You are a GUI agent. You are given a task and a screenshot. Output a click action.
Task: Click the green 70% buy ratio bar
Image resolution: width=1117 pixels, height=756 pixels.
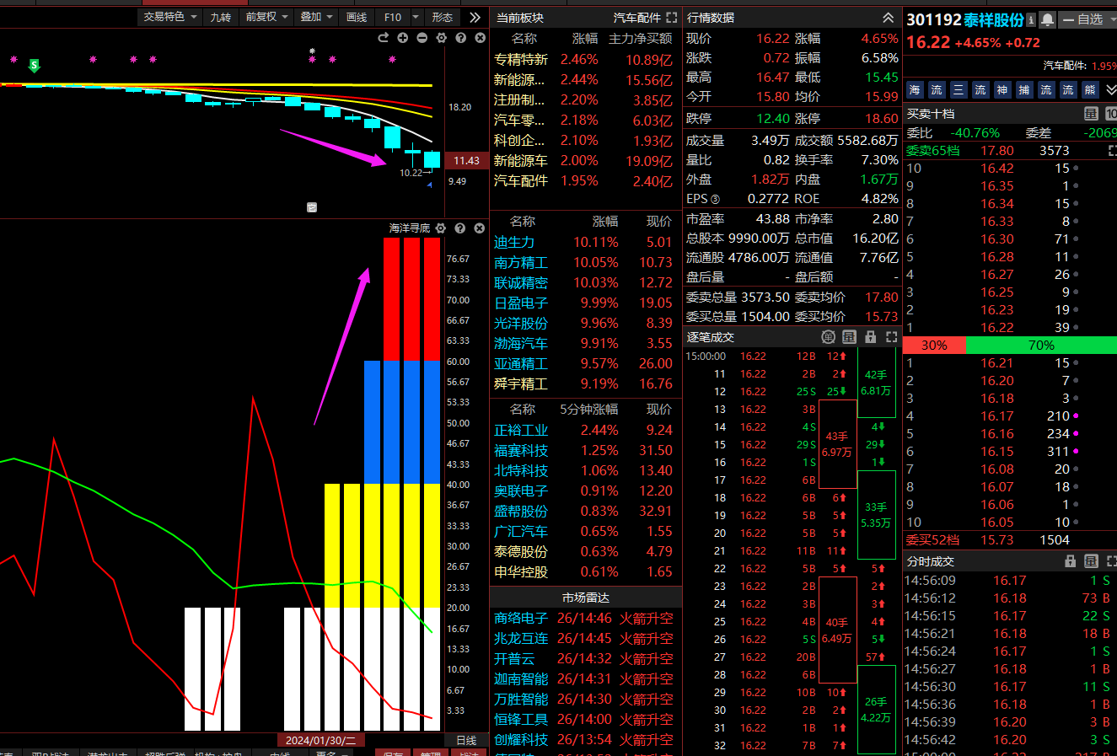click(1041, 346)
